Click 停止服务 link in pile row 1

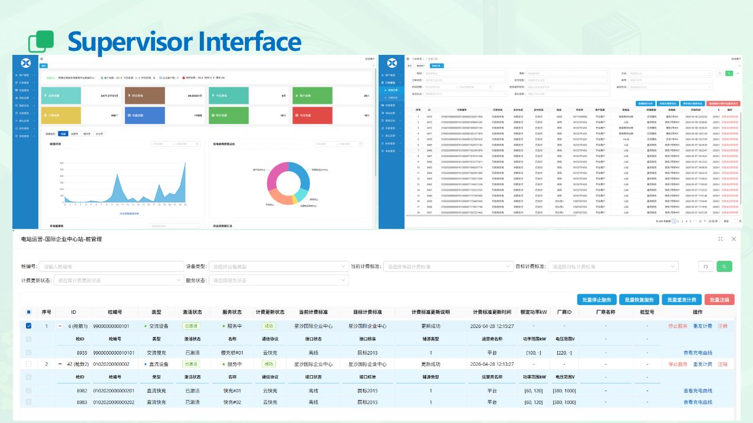(x=678, y=326)
